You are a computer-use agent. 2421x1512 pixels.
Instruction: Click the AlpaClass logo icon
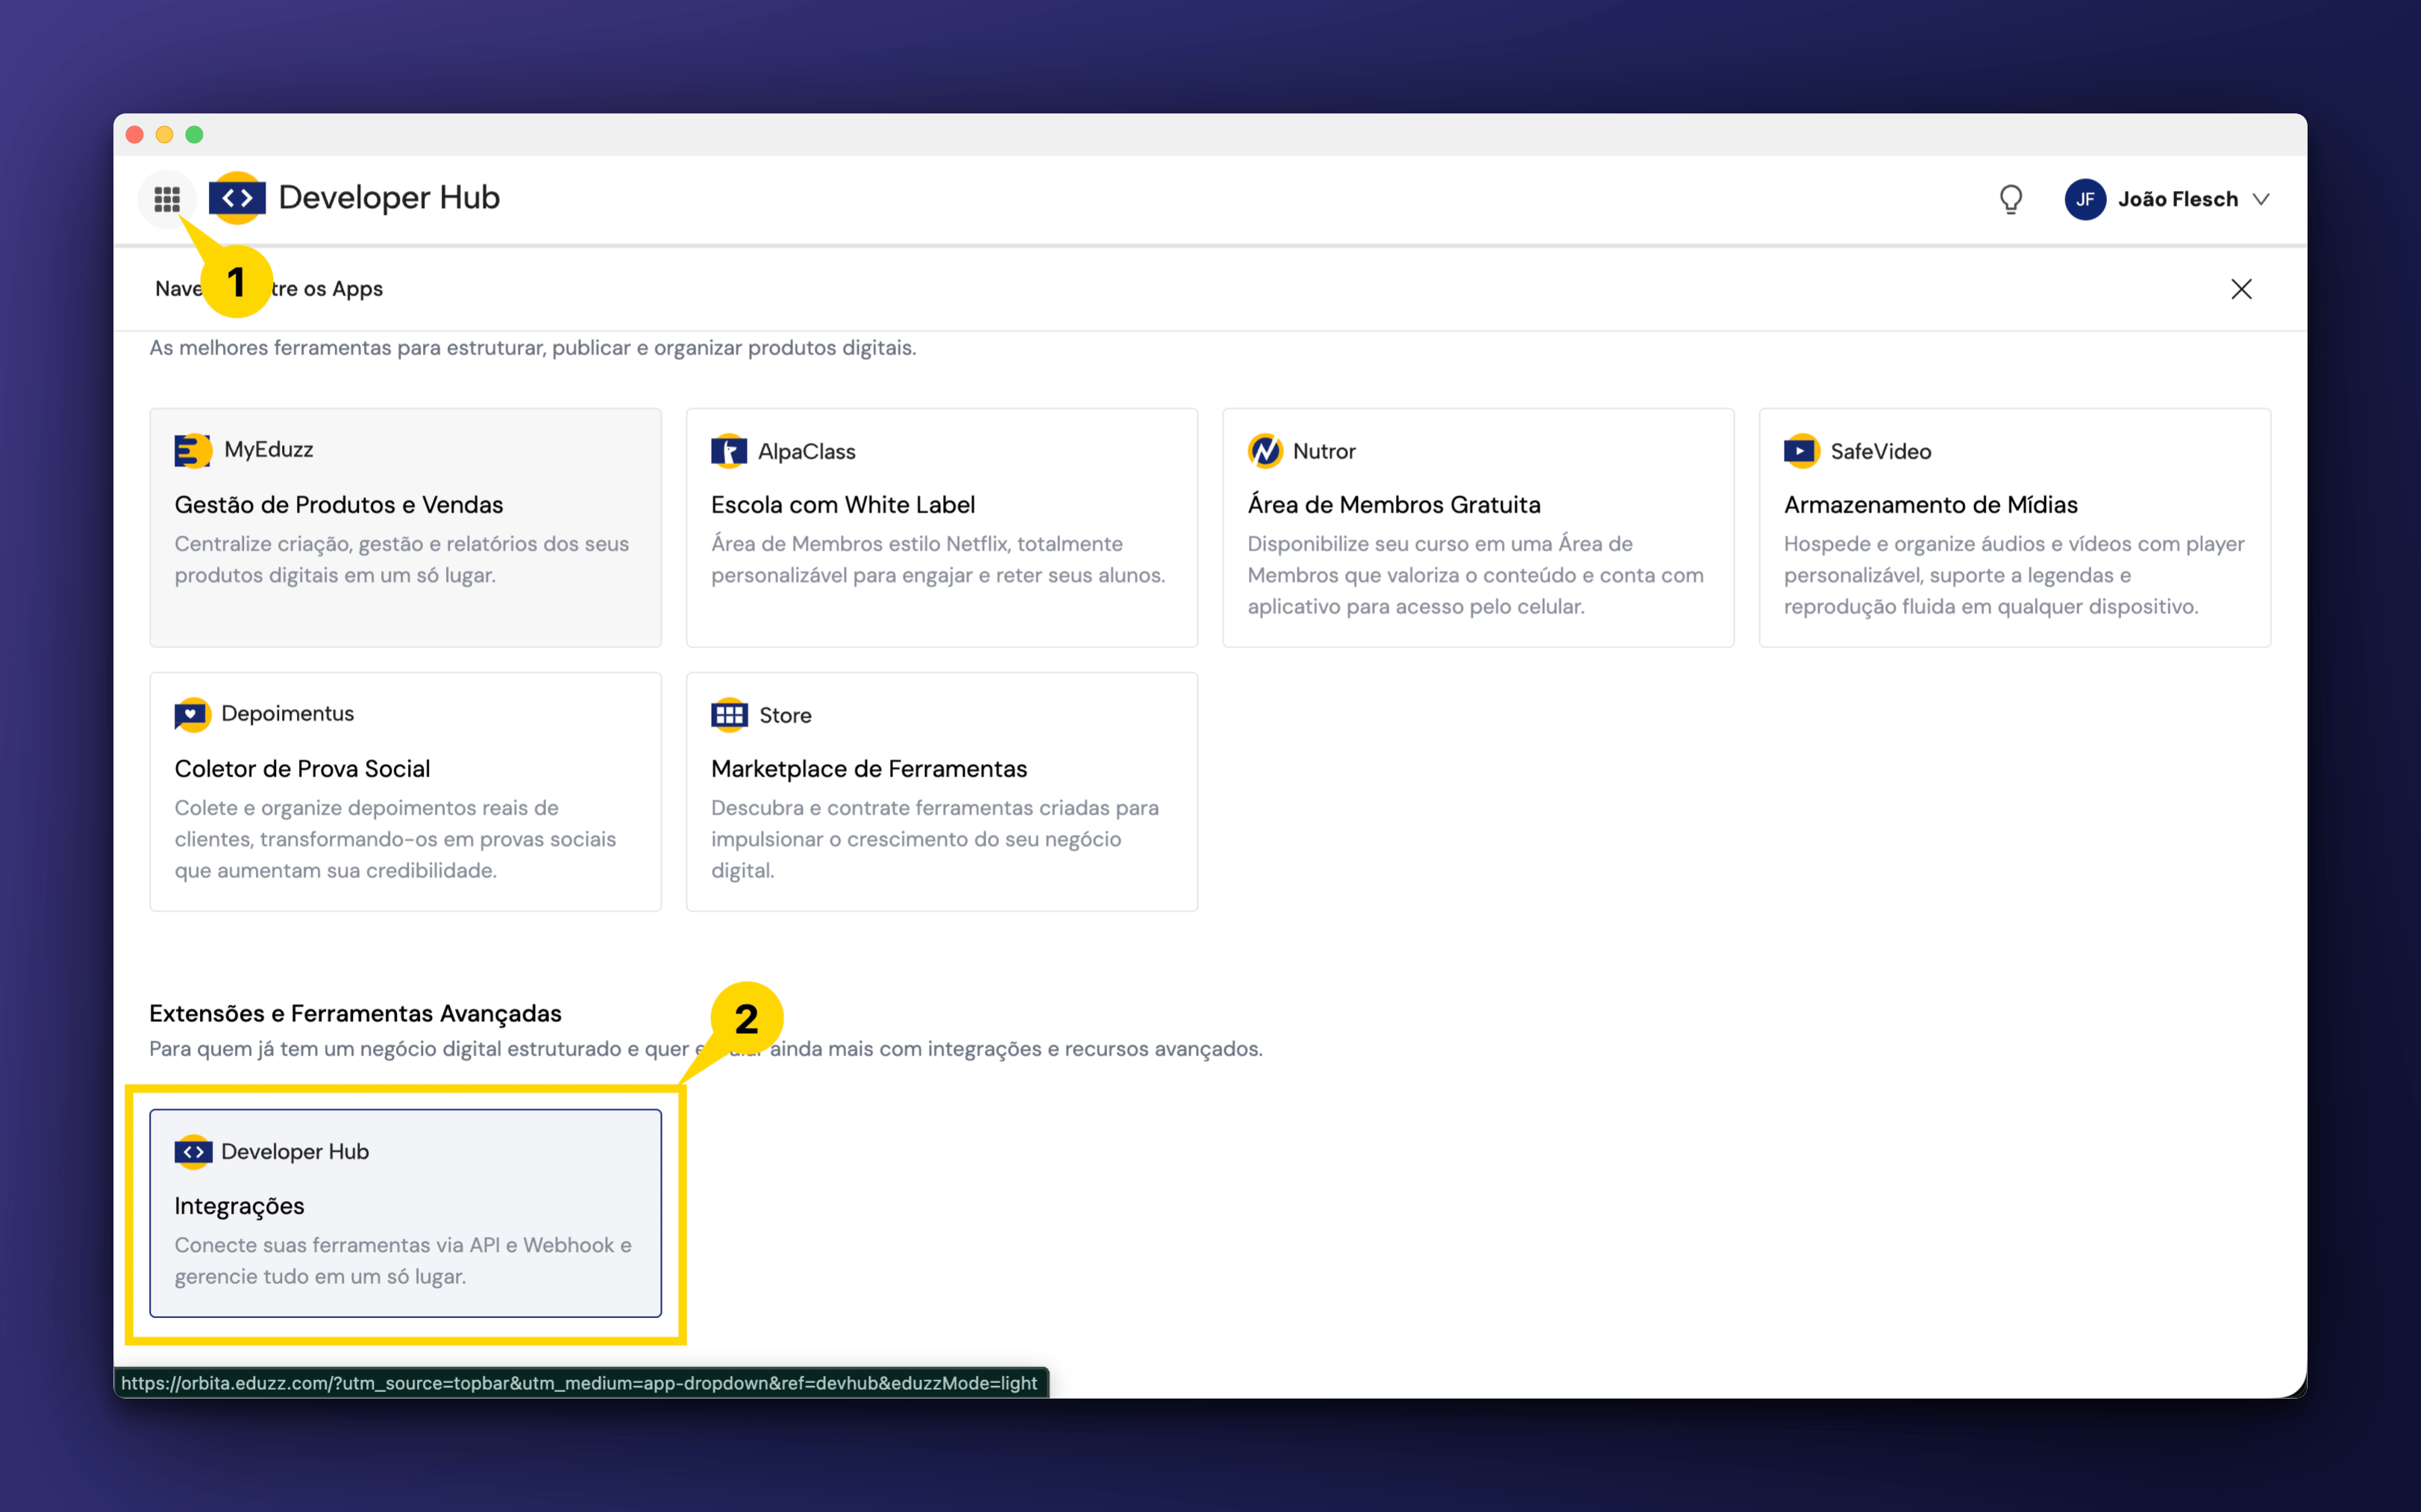pyautogui.click(x=729, y=451)
